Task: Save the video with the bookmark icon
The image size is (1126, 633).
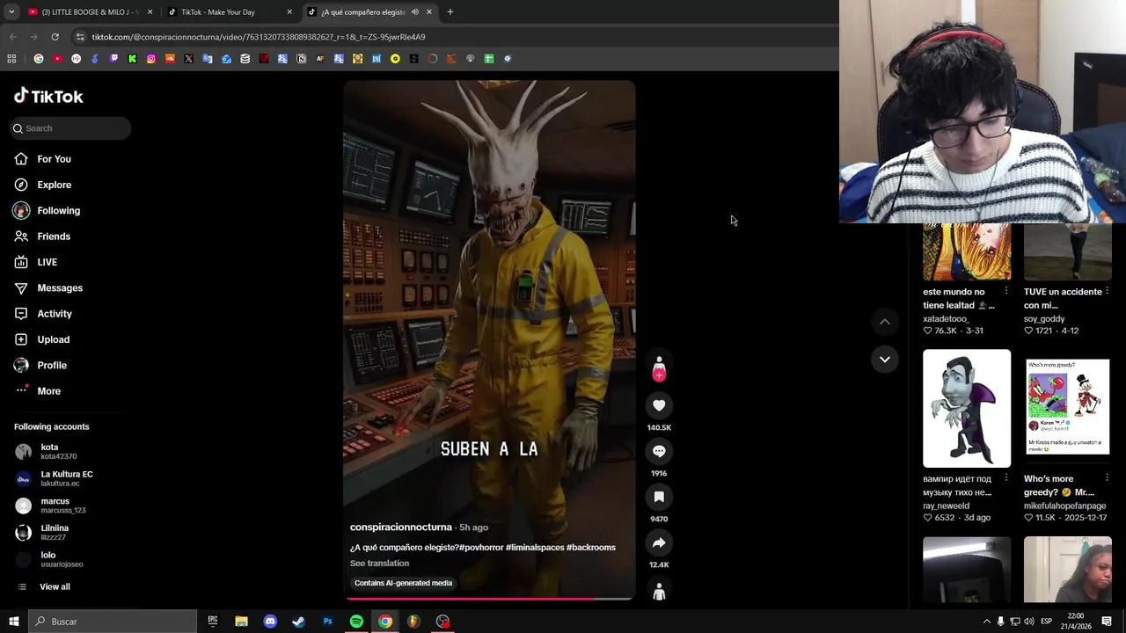Action: click(659, 497)
